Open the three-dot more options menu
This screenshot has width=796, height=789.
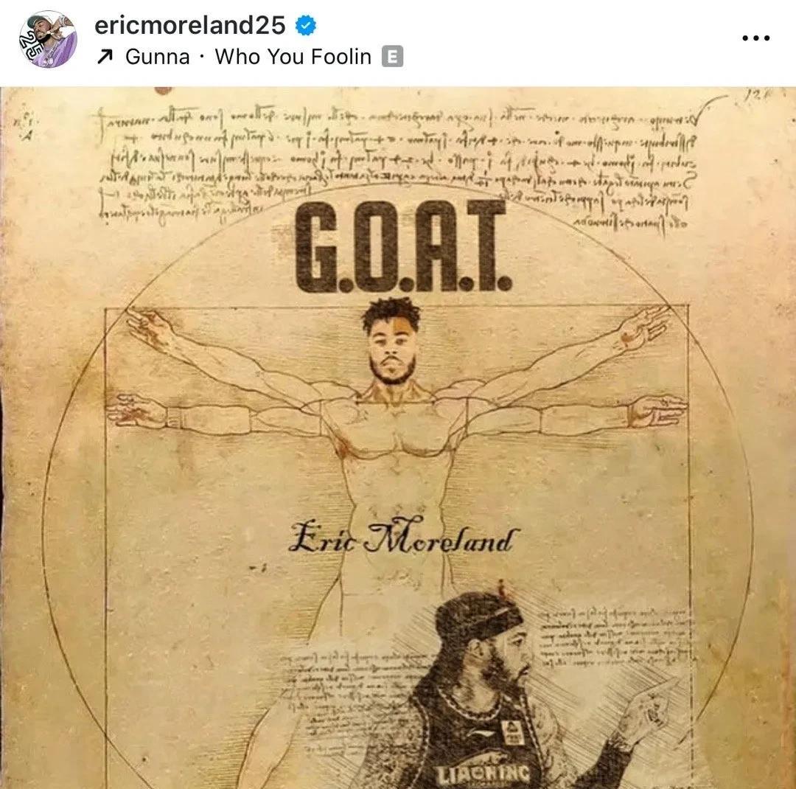(756, 38)
